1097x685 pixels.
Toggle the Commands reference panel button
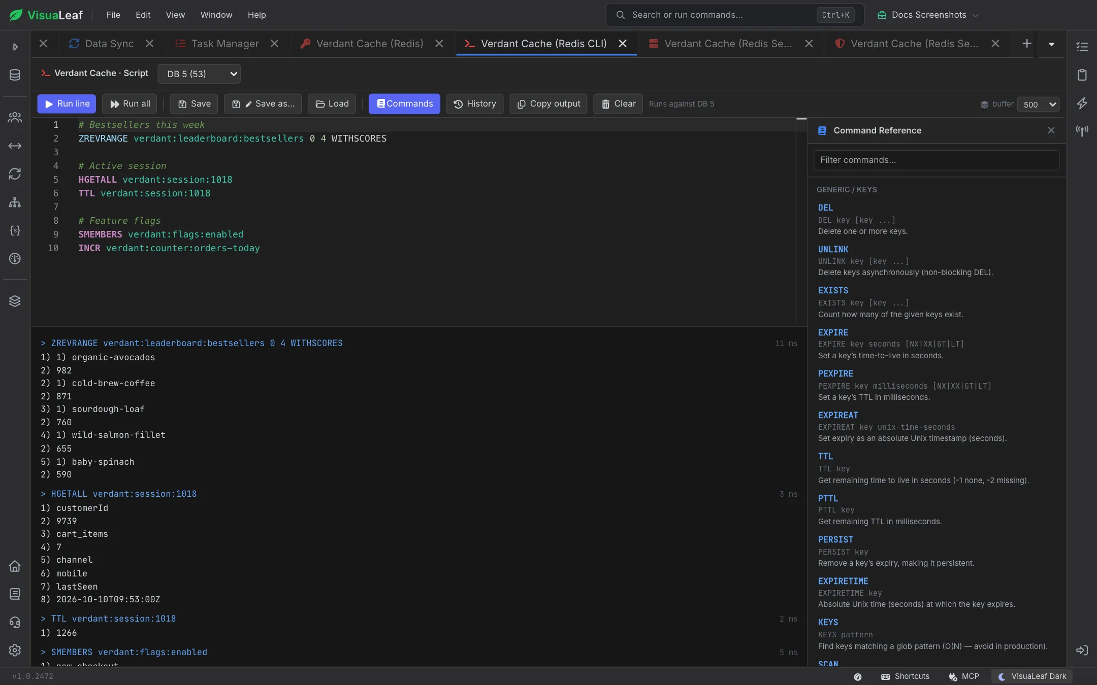point(404,104)
